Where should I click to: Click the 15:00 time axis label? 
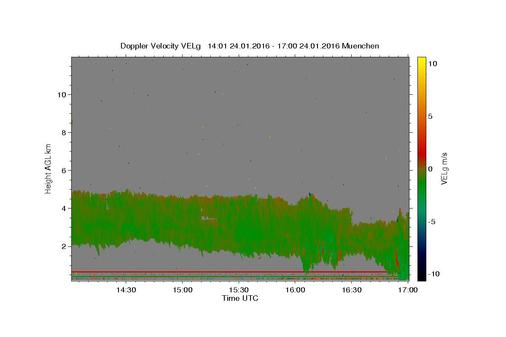tap(182, 290)
